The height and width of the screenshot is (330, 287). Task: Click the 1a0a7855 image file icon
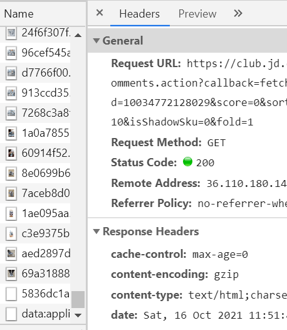click(11, 133)
